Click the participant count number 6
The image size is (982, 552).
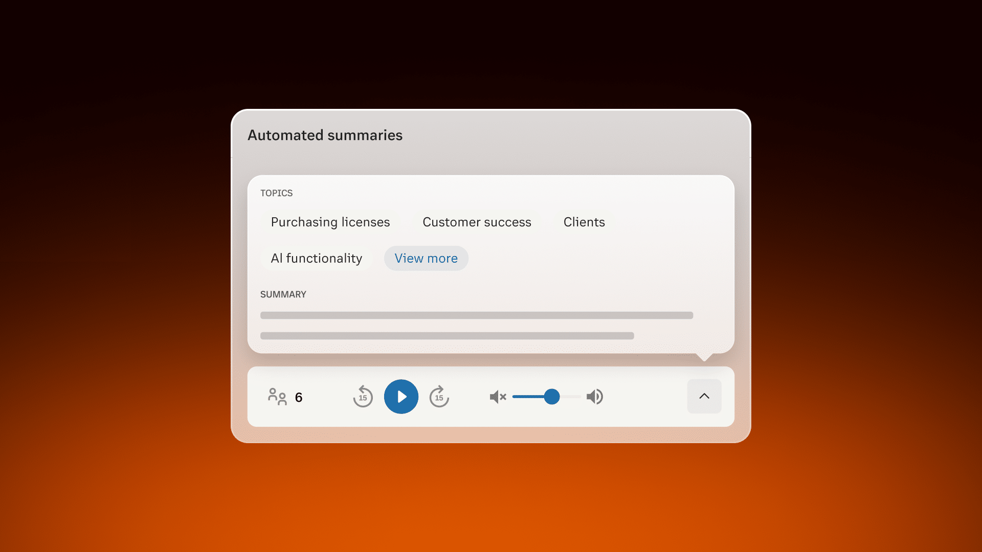(x=299, y=397)
